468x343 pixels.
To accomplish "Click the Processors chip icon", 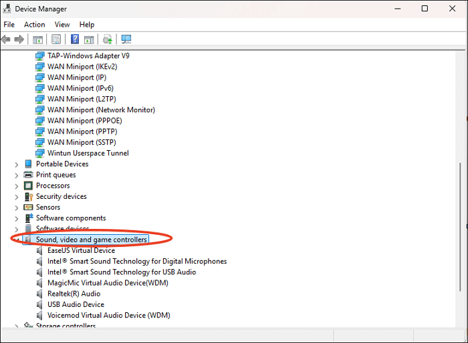I will tap(28, 186).
